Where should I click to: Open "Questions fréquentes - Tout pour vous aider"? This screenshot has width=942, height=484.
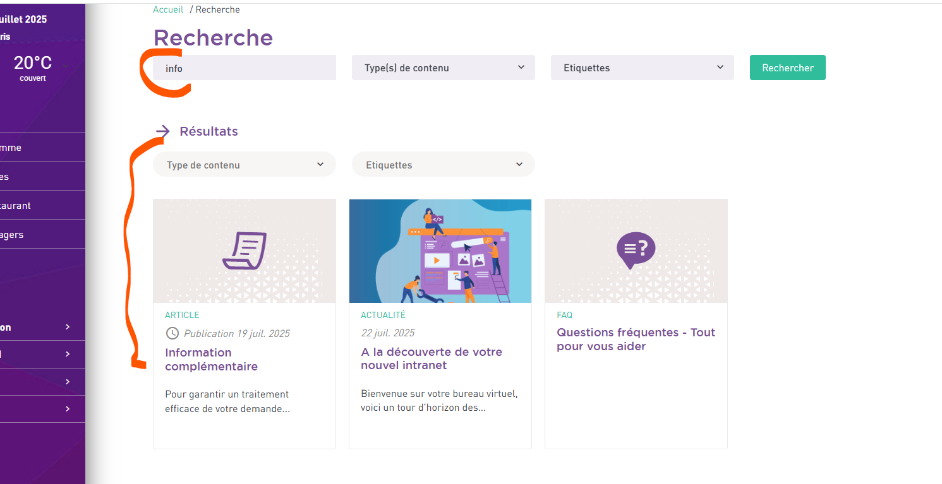[636, 339]
